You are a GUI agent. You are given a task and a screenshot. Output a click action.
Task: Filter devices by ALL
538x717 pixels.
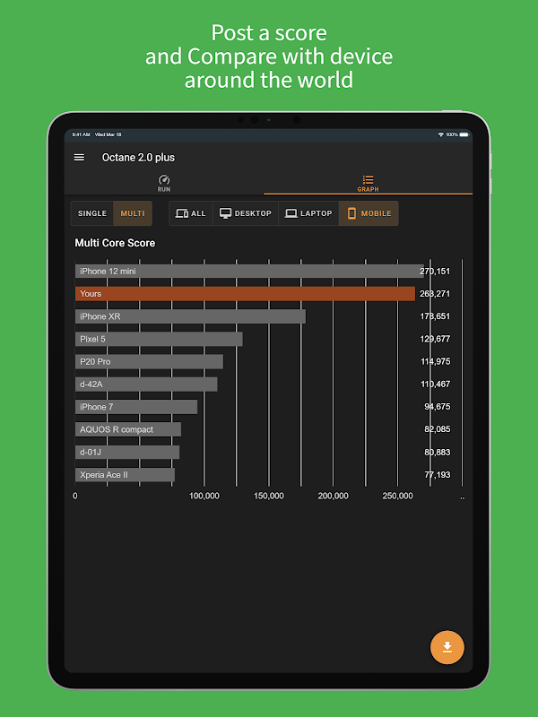pos(191,213)
